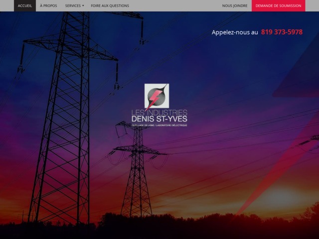Screen dimensions: 319x239
Task: Open FOIRE AUX QUESTIONS page
Action: tap(110, 6)
